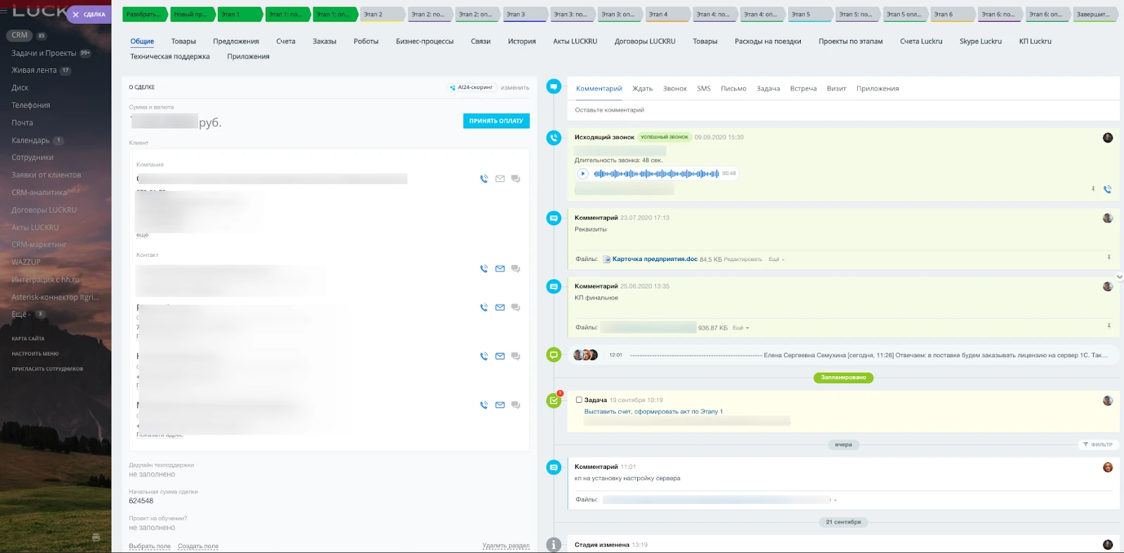Click the Карточка предприятия.doc file icon

point(607,259)
